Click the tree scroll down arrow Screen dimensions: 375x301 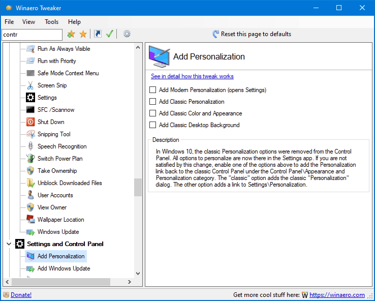[138, 274]
